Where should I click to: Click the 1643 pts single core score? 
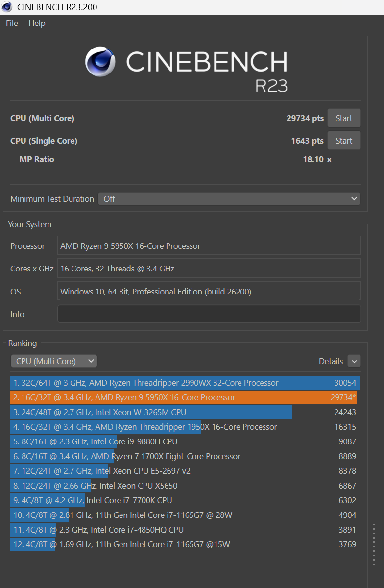tap(307, 141)
